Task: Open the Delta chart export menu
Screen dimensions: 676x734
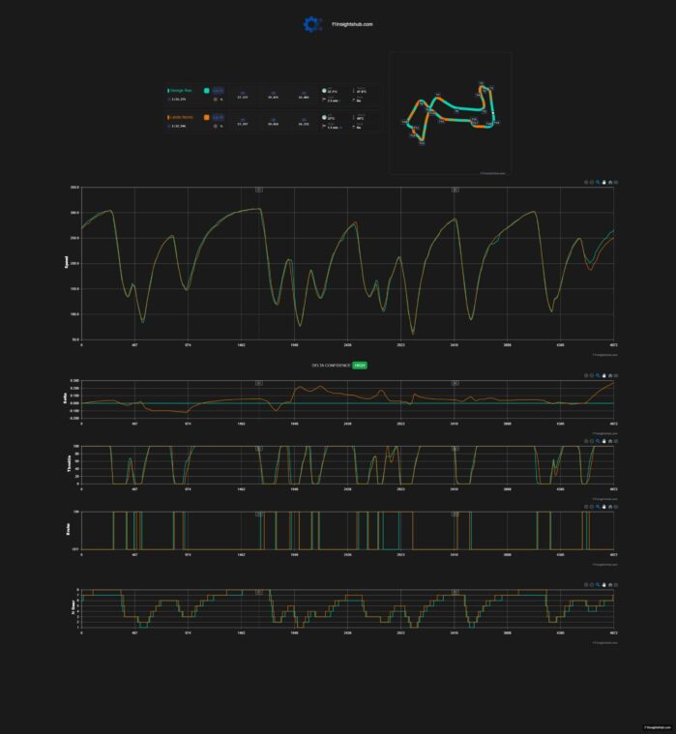Action: 616,375
